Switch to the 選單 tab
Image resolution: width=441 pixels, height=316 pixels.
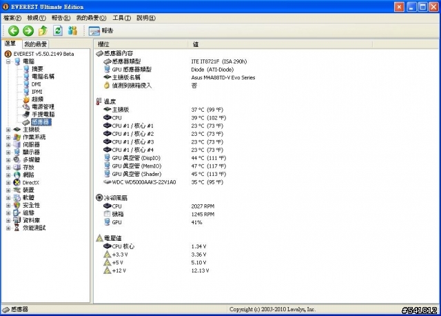pyautogui.click(x=10, y=43)
